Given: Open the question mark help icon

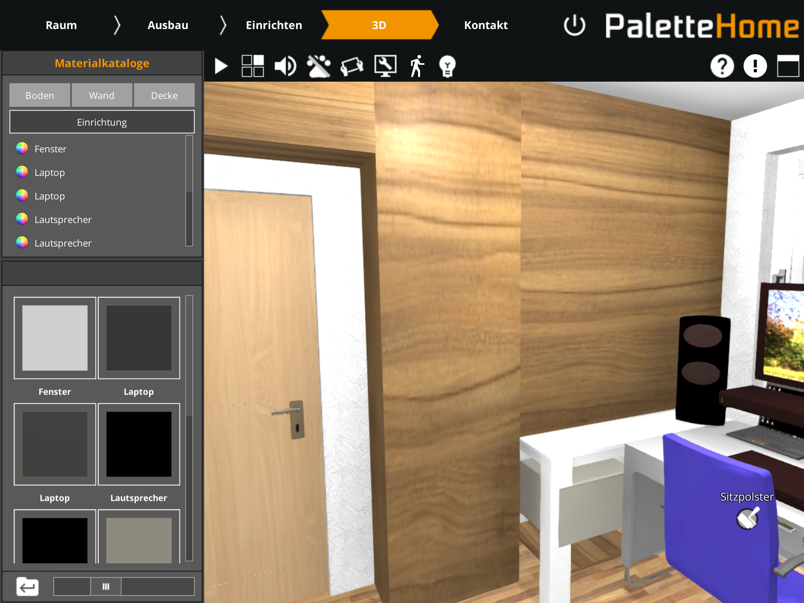Looking at the screenshot, I should point(722,66).
